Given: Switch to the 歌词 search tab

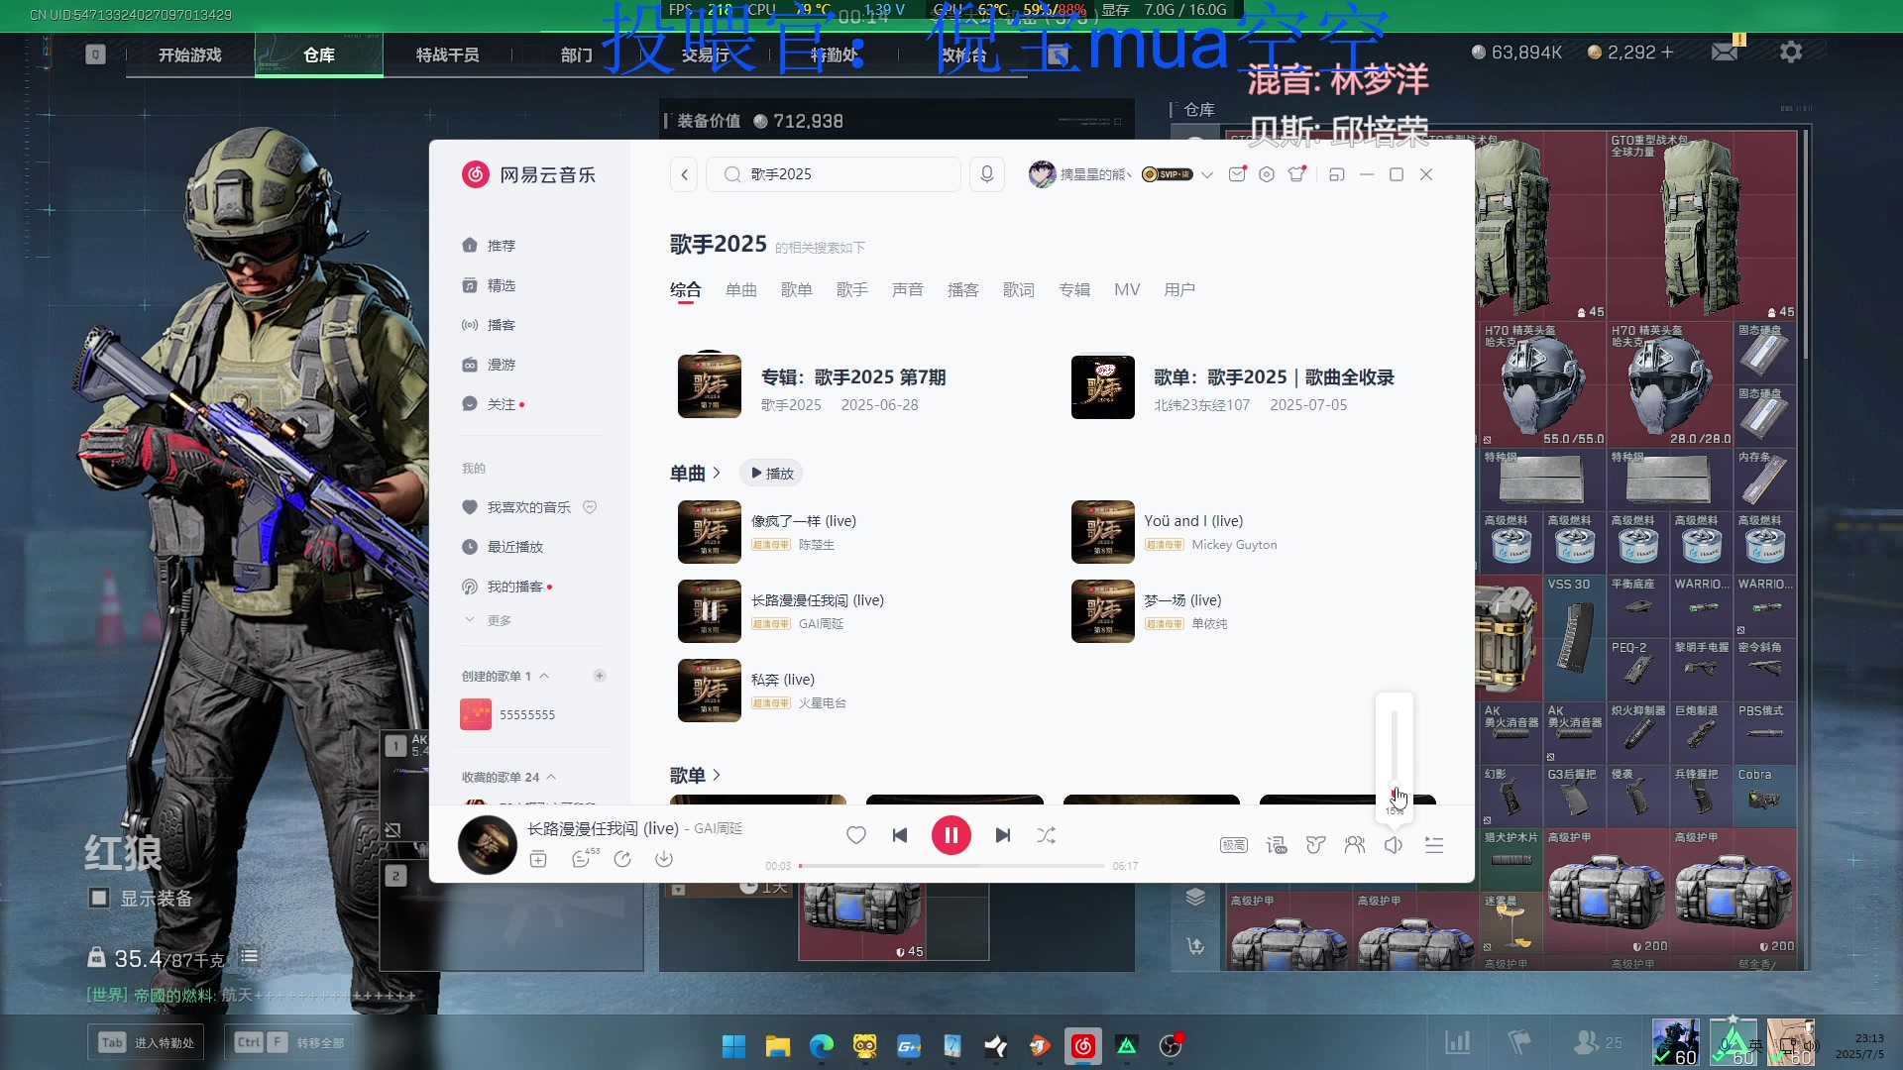Looking at the screenshot, I should 1019,289.
